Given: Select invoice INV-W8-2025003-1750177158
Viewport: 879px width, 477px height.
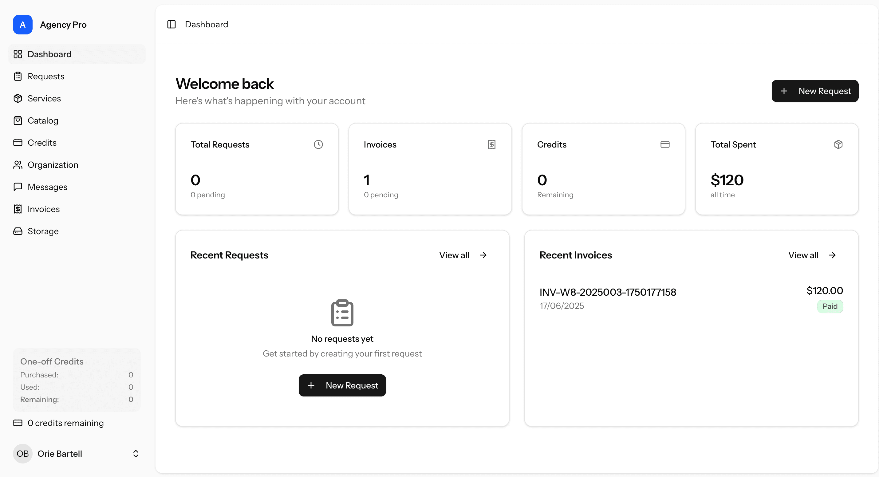Looking at the screenshot, I should pos(607,292).
